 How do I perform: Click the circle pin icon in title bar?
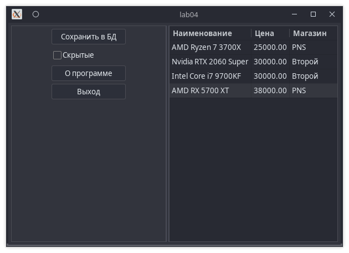[35, 14]
